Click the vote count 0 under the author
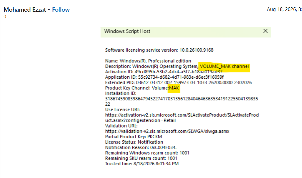302x178 pixels. click(x=5, y=17)
